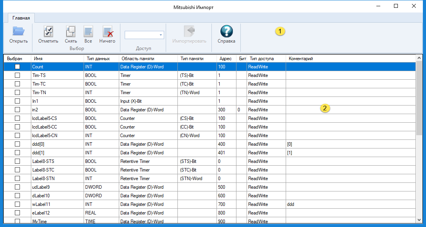The image size is (426, 227).
Task: Click the Импортировать arrow icon
Action: click(189, 32)
